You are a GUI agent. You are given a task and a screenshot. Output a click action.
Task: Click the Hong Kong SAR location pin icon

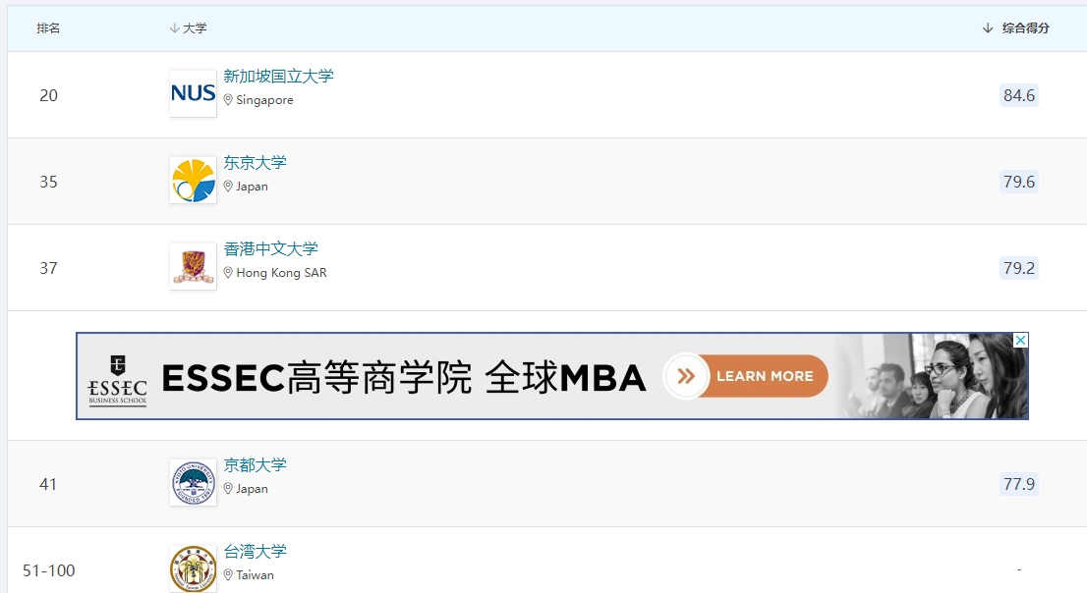pyautogui.click(x=228, y=273)
